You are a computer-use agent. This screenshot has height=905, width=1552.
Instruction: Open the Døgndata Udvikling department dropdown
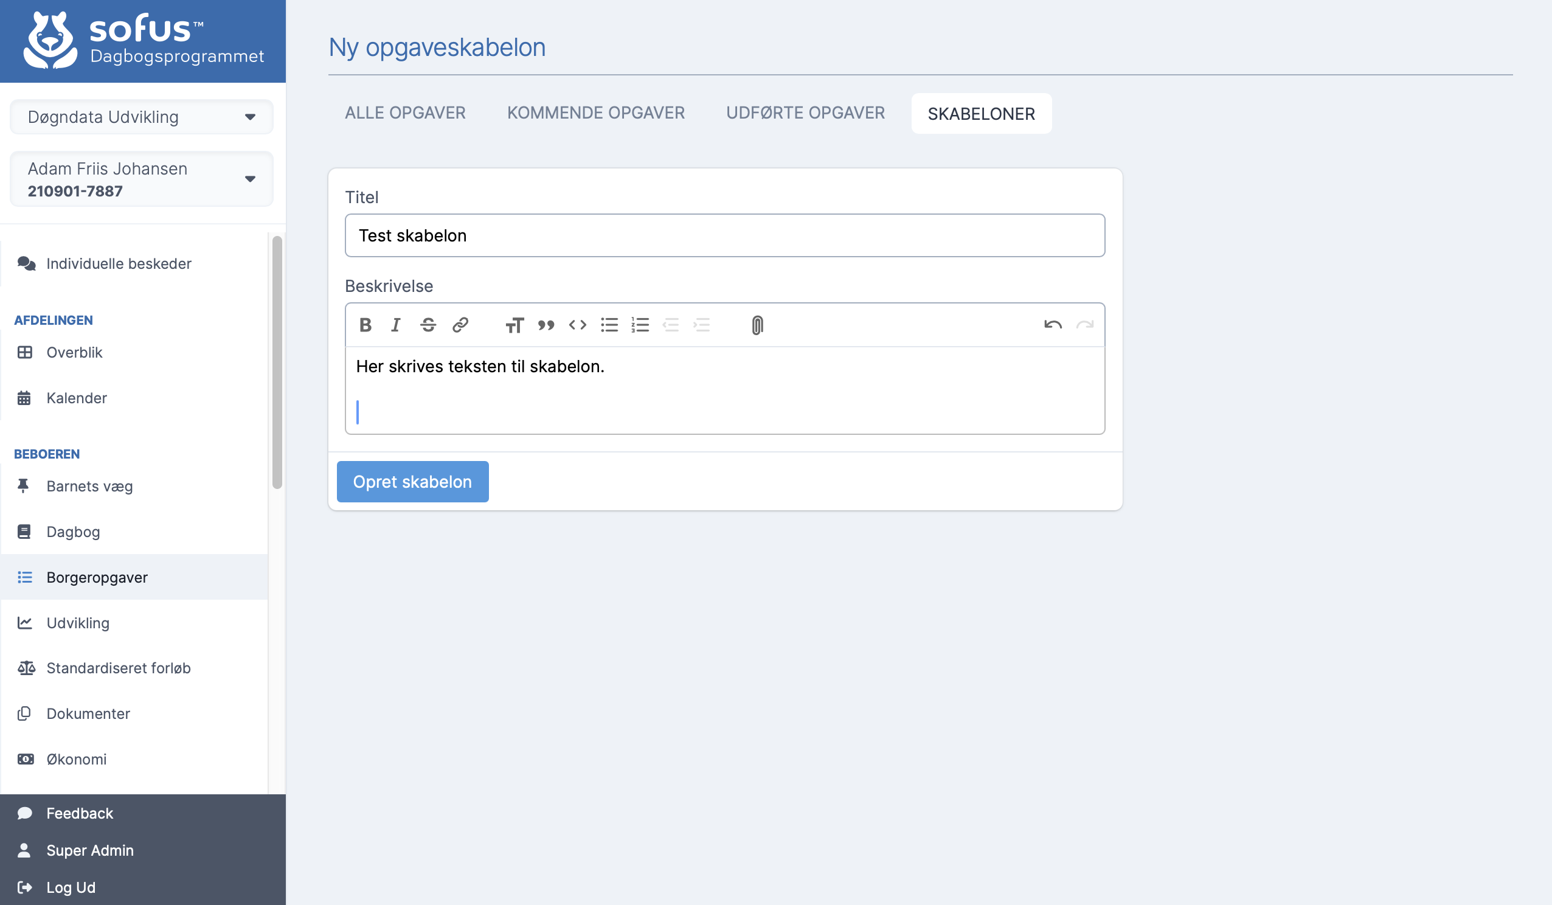(142, 117)
